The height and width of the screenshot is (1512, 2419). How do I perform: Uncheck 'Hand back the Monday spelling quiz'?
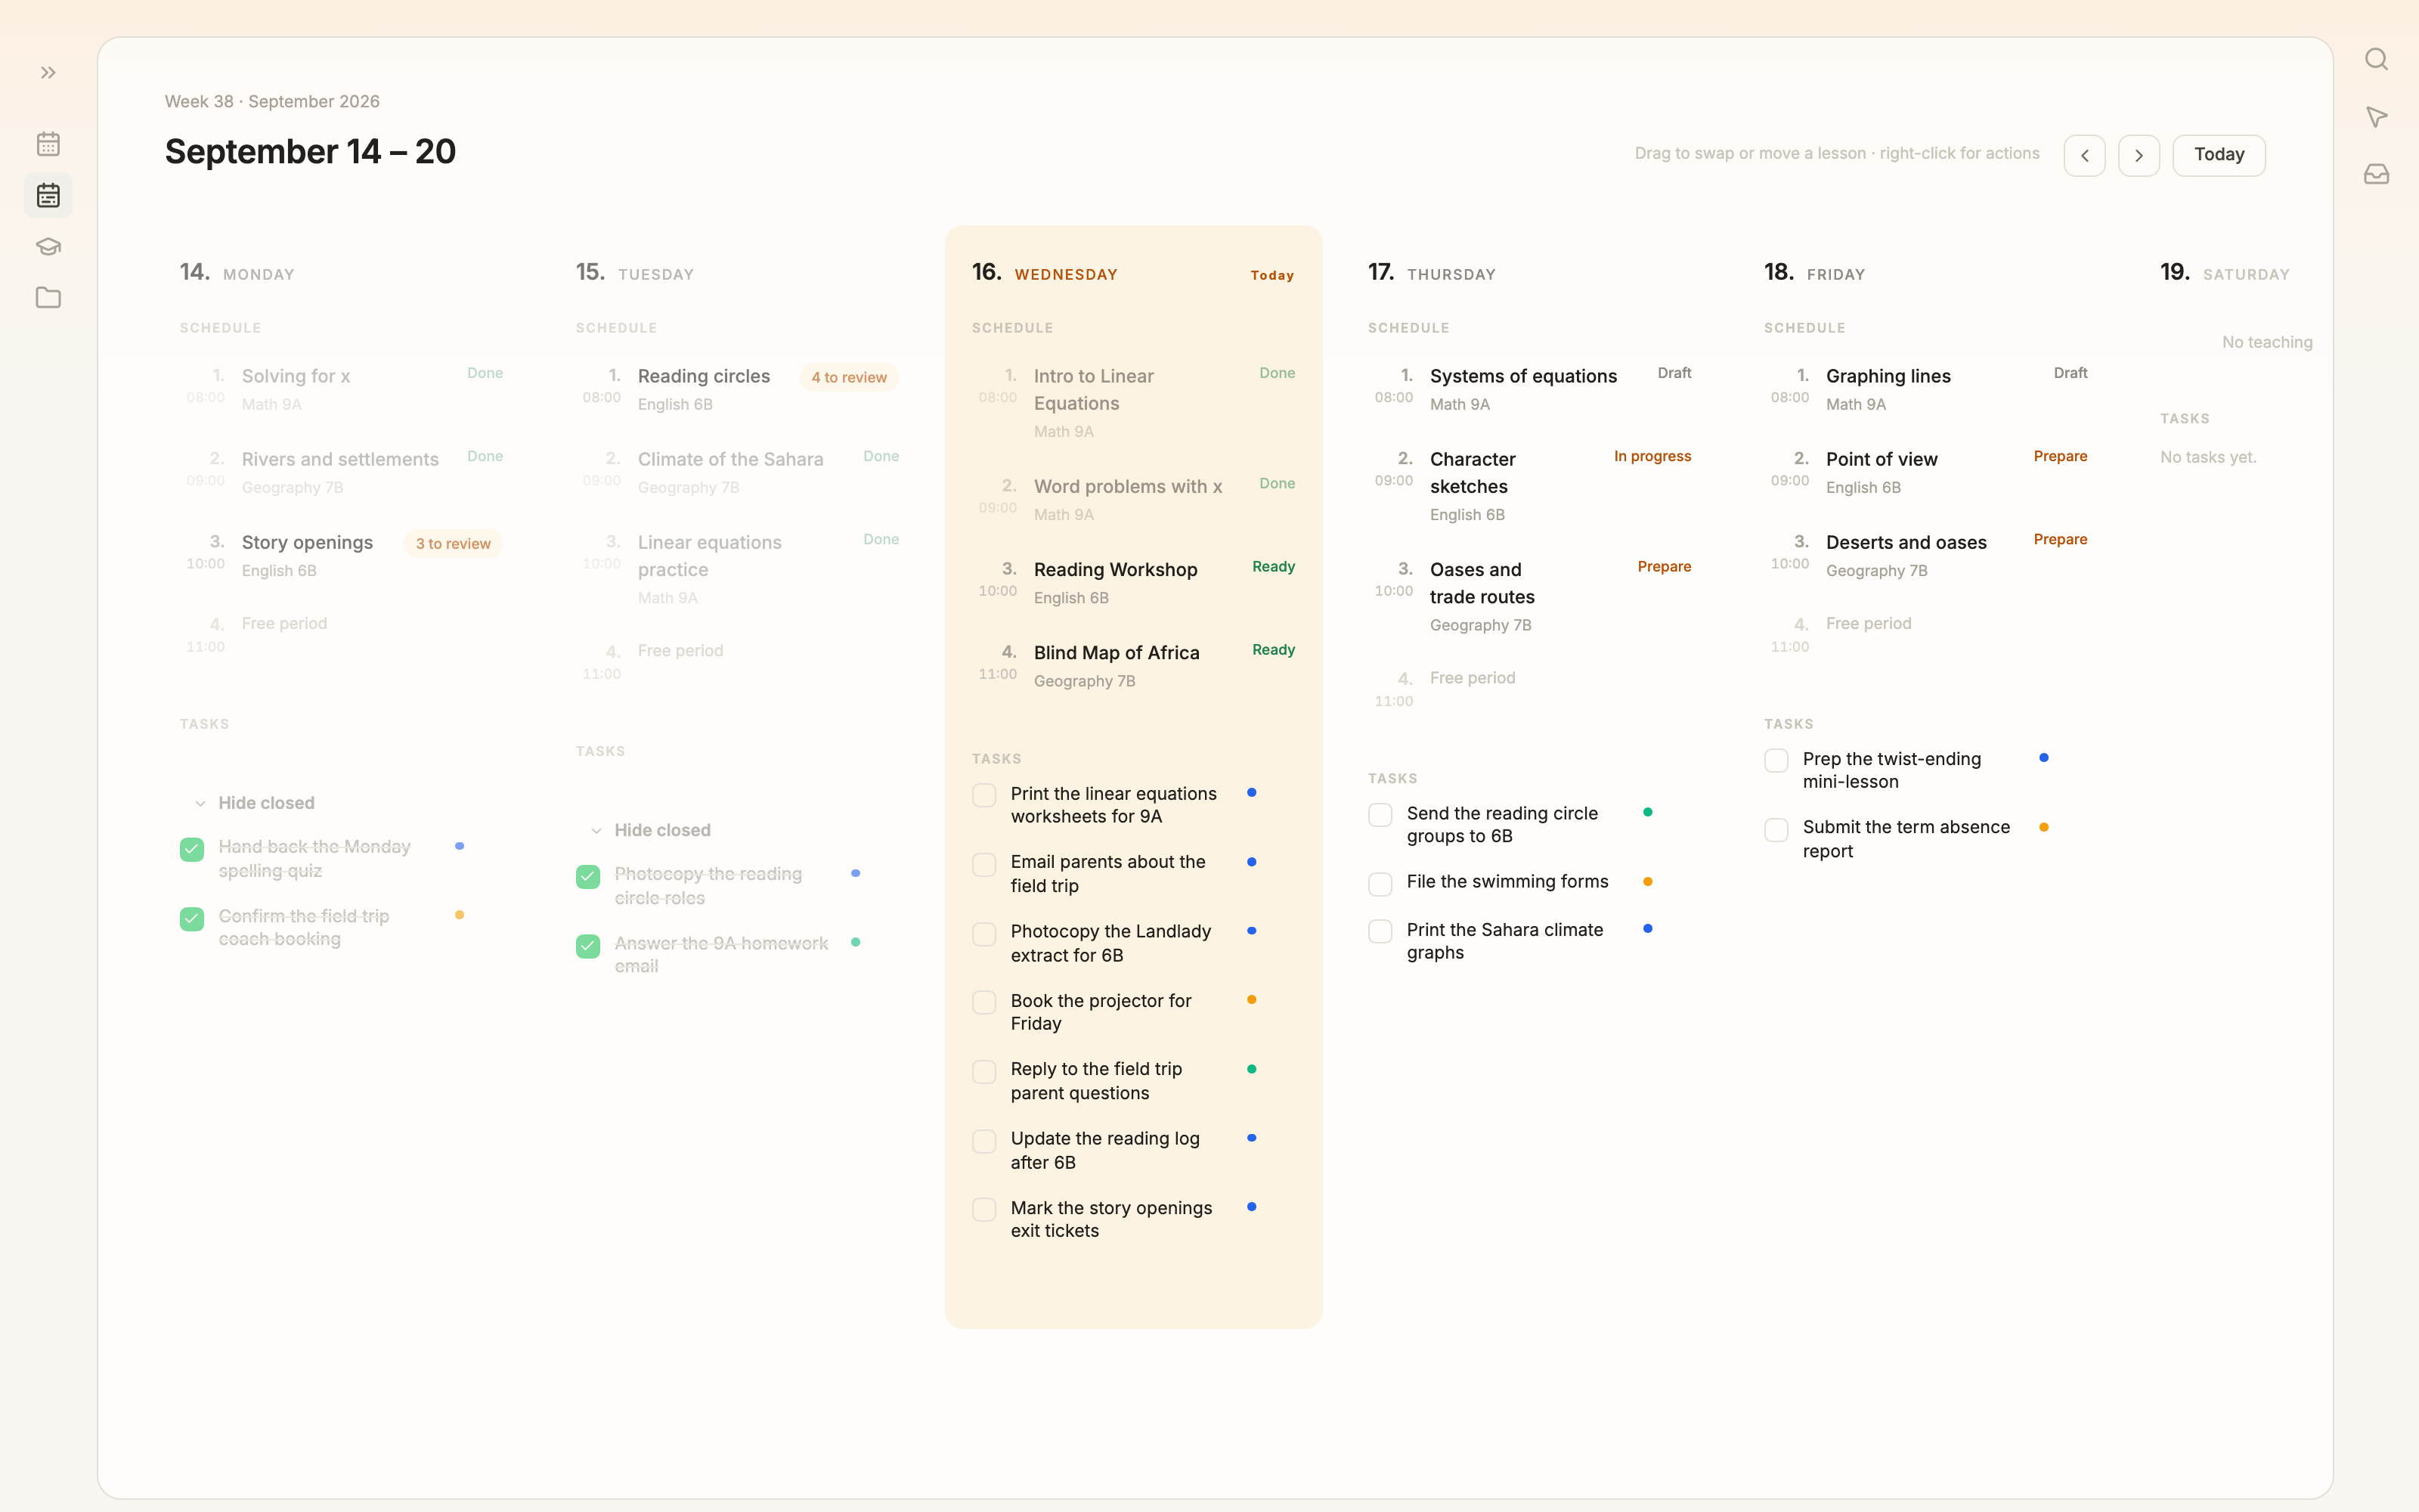192,849
